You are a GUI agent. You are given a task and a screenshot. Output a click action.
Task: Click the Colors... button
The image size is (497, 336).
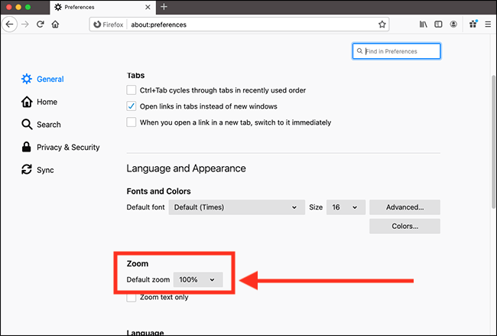(x=404, y=227)
